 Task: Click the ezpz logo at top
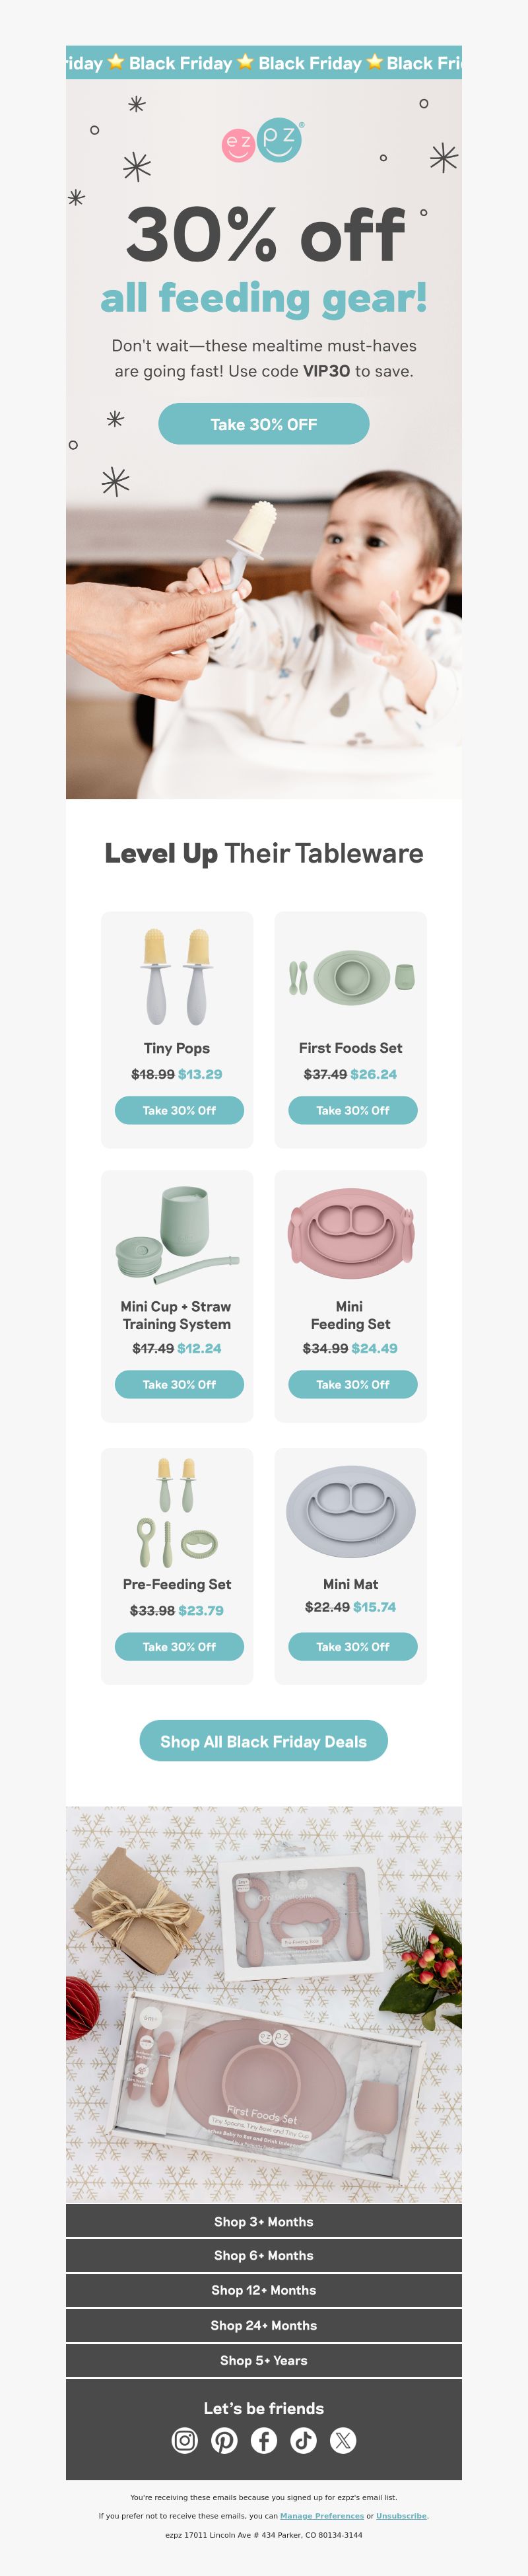(263, 141)
